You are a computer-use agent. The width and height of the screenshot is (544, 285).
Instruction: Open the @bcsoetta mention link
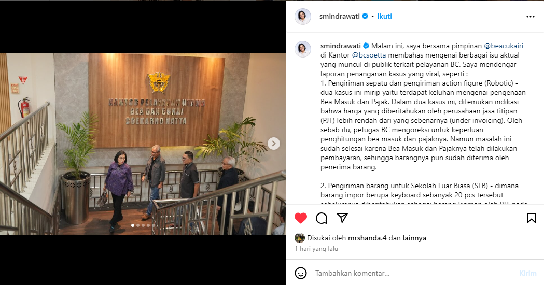[x=369, y=55]
